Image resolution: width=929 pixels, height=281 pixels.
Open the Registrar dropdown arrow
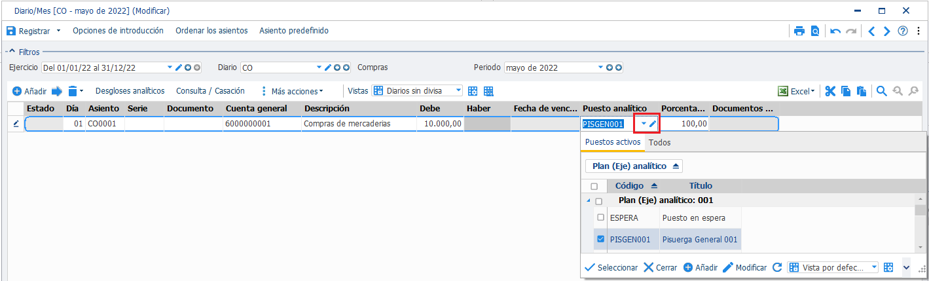[x=58, y=31]
